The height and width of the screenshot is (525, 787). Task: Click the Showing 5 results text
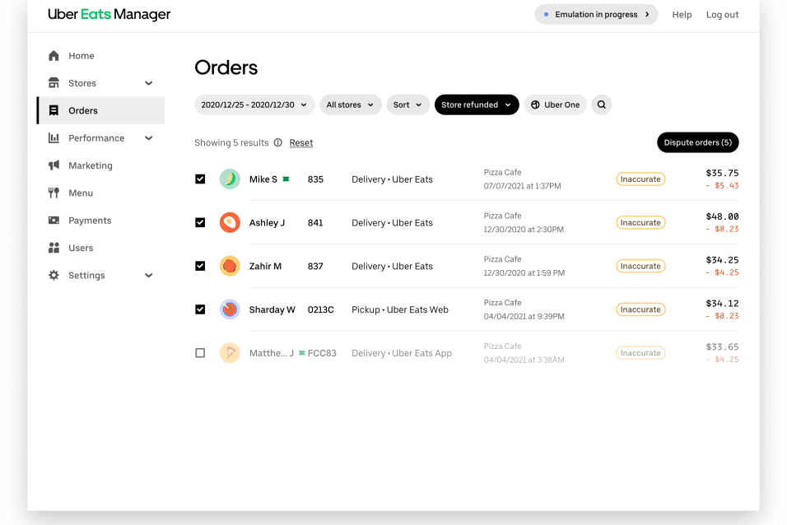[231, 142]
